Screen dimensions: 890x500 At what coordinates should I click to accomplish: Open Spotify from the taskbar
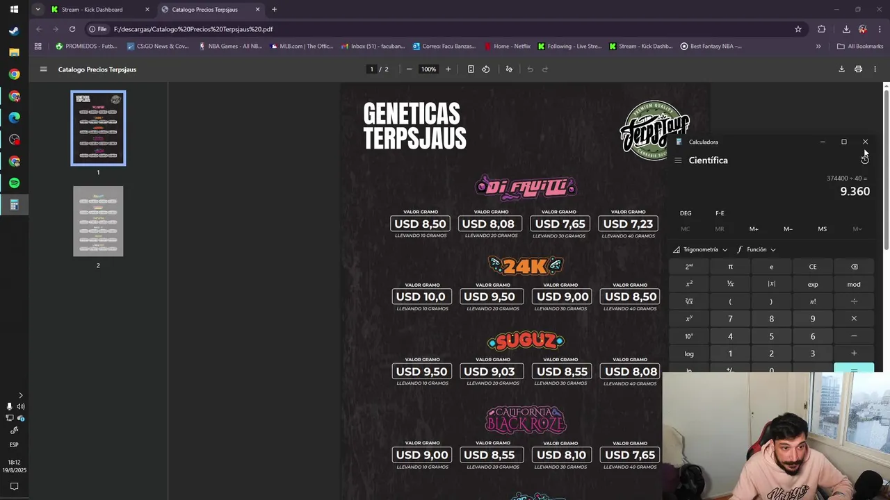tap(14, 183)
